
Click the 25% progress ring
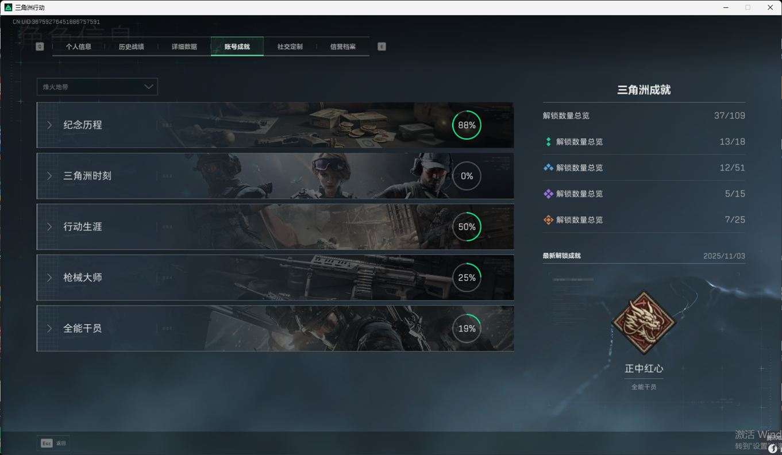467,277
